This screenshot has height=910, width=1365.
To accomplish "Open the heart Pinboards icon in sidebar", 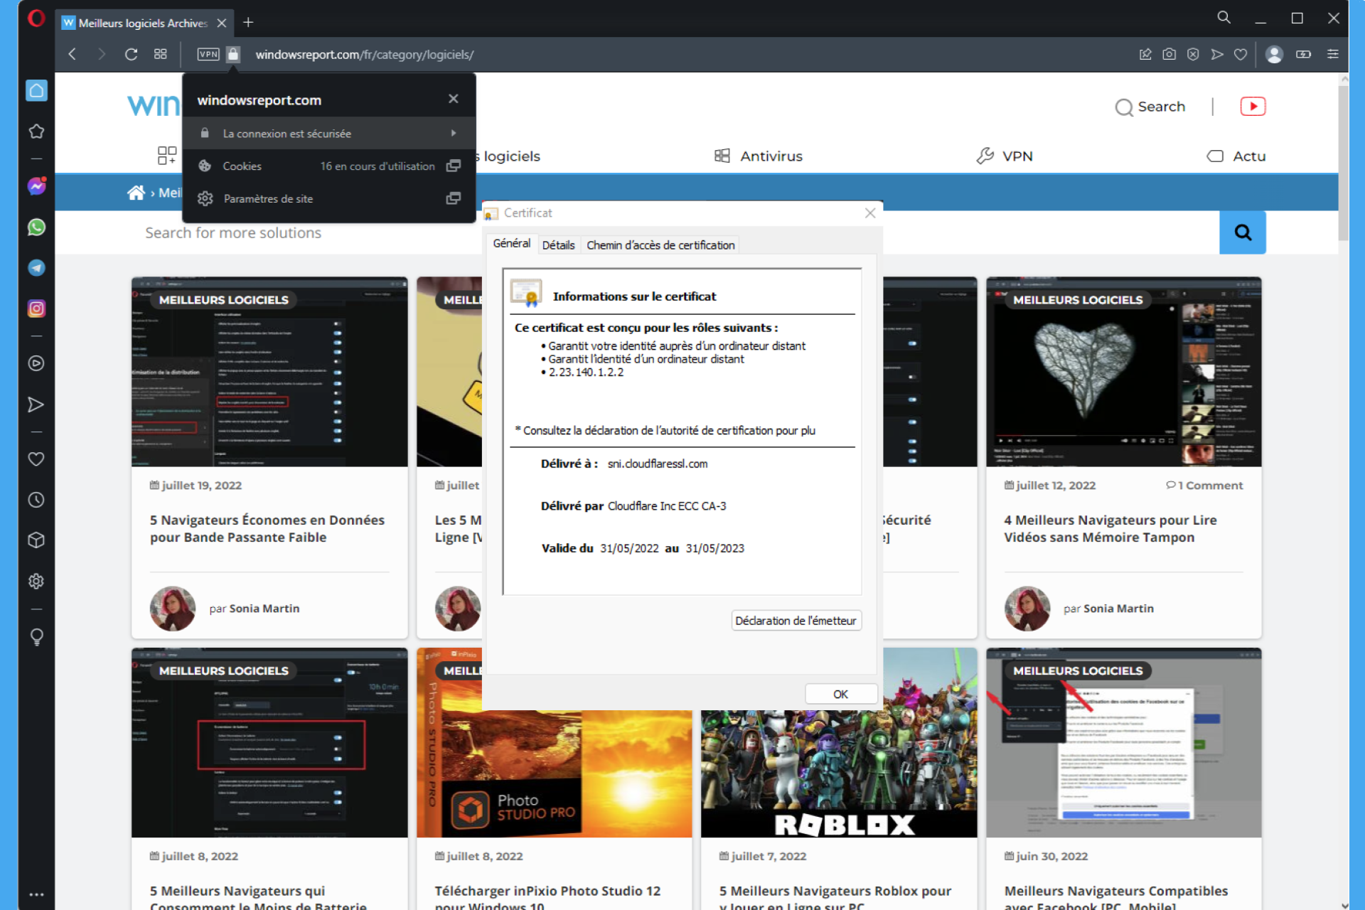I will point(36,459).
